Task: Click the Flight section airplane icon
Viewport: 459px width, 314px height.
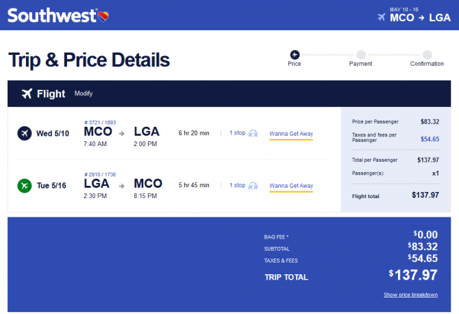Action: (27, 94)
